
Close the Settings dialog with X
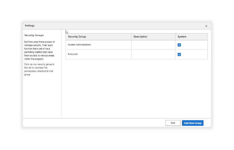tap(206, 26)
